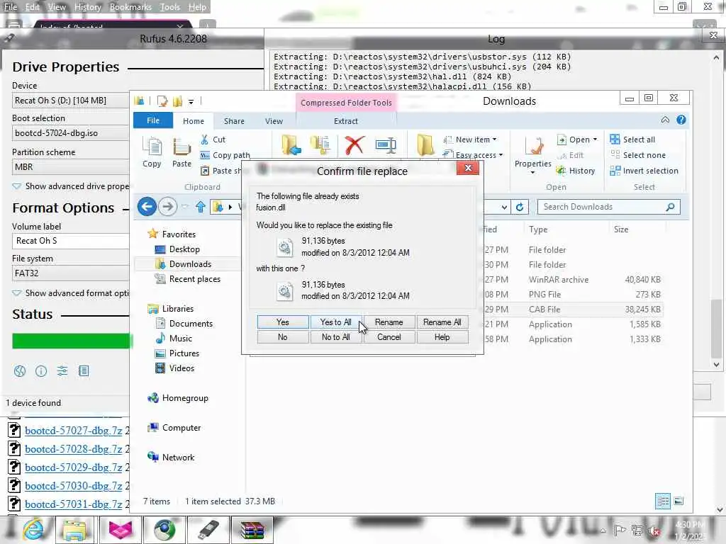
Task: Refresh the Downloads folder view
Action: point(520,207)
